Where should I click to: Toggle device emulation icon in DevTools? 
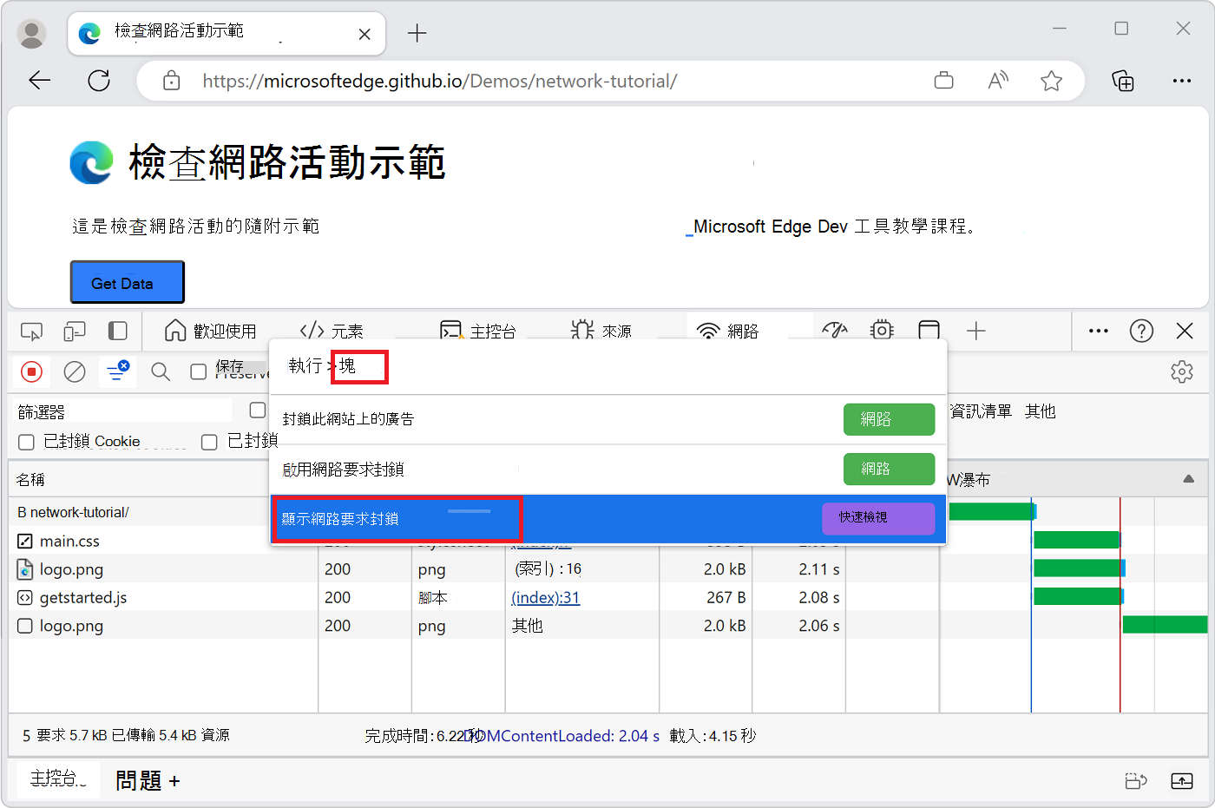pos(75,331)
